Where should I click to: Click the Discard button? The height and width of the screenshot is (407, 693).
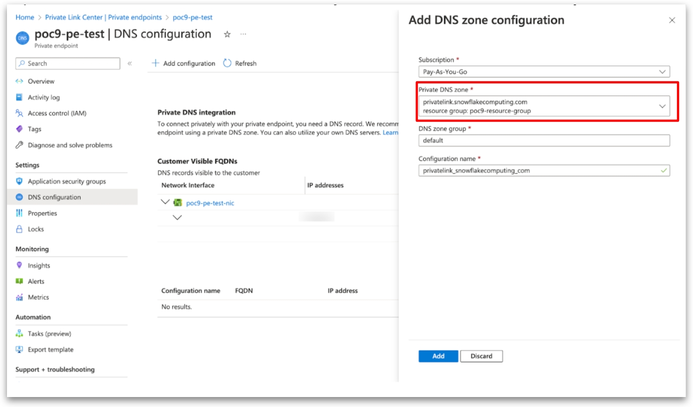coord(481,356)
